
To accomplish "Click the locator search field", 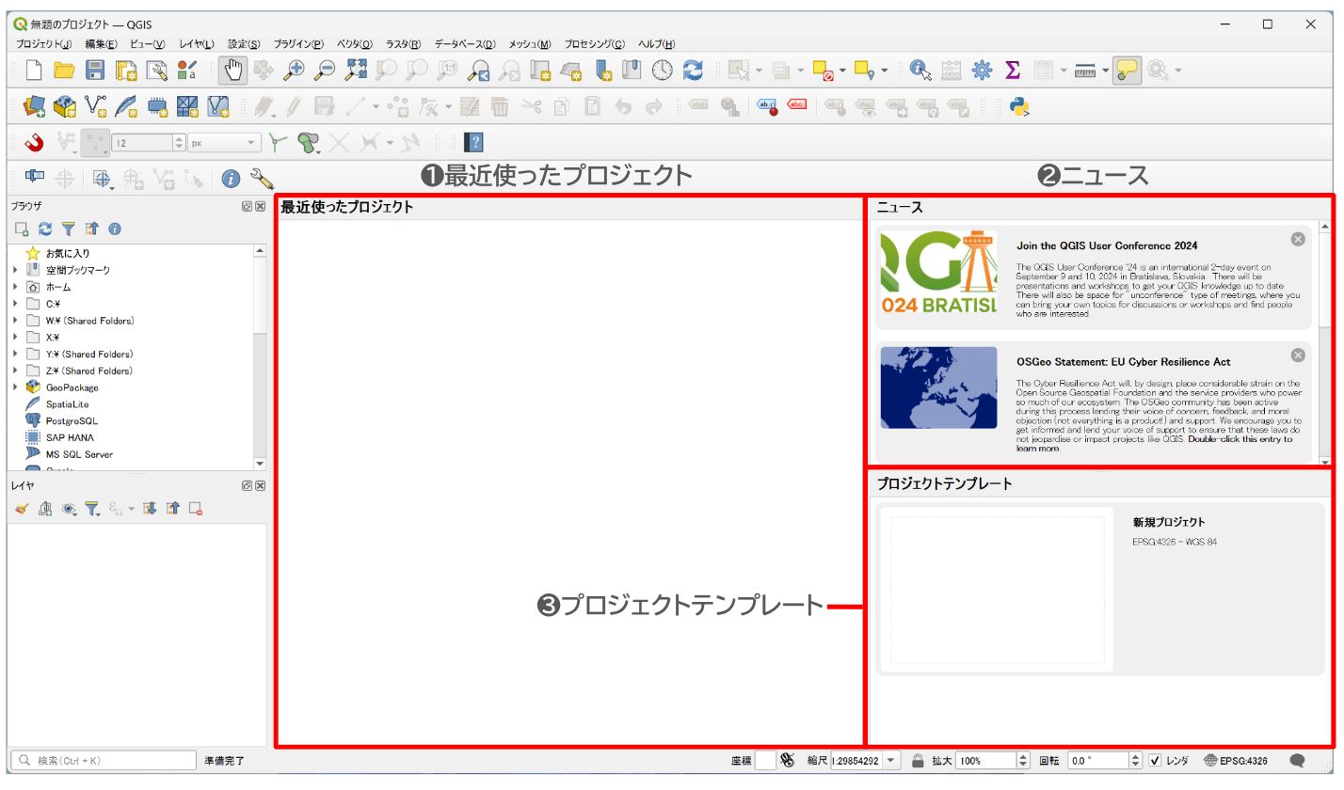I will (x=104, y=761).
